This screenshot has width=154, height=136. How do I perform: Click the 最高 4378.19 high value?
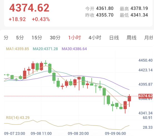(x=134, y=8)
